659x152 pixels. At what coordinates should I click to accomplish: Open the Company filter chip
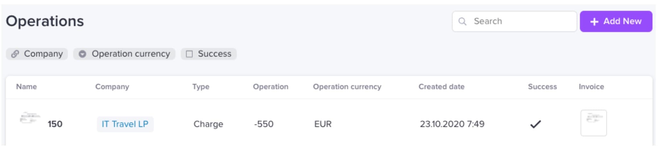[37, 54]
